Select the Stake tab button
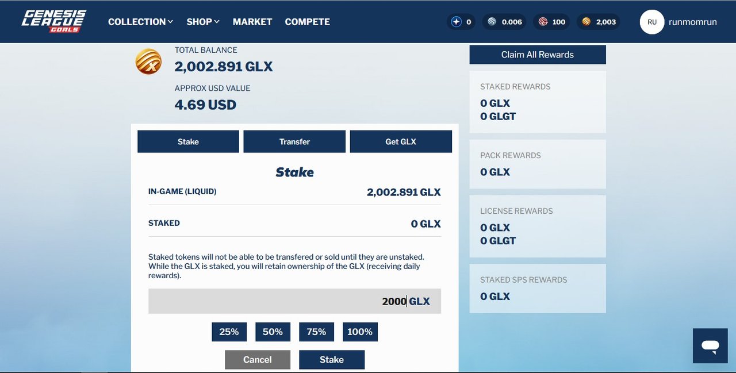The height and width of the screenshot is (373, 736). (188, 141)
